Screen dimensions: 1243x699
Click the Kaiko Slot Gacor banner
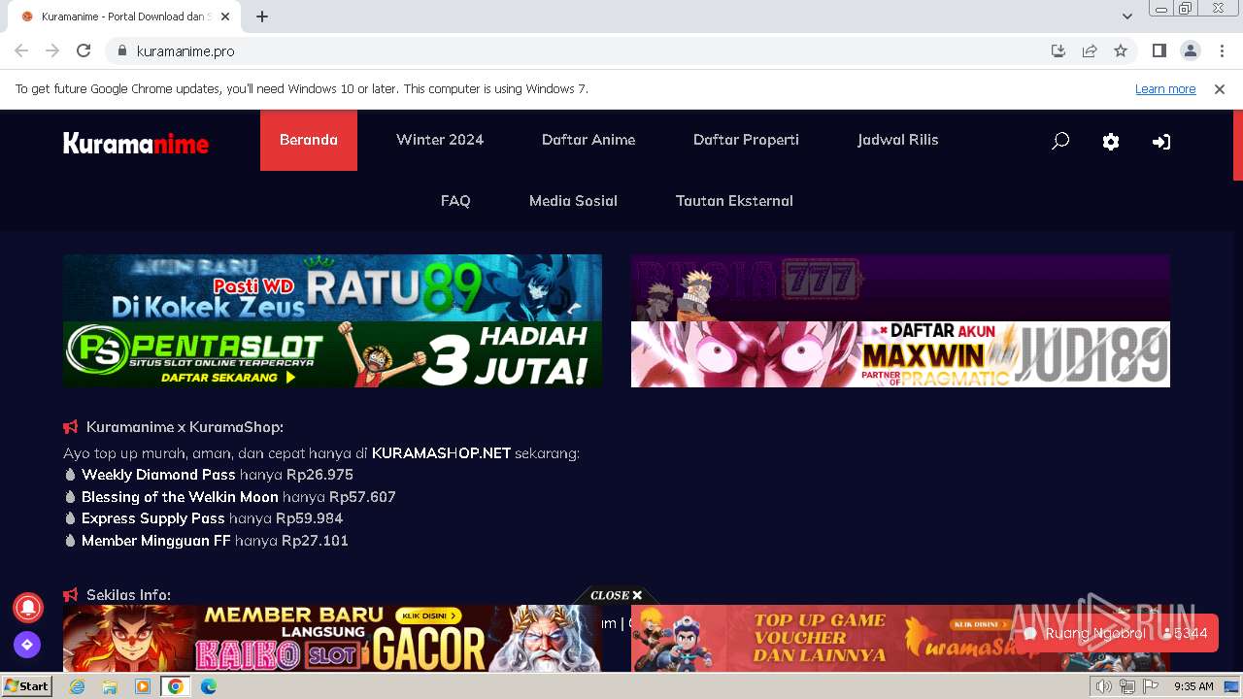tap(332, 639)
